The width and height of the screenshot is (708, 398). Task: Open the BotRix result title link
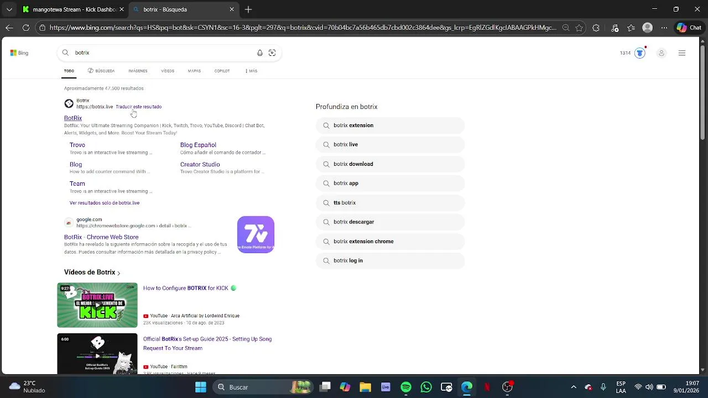(x=73, y=118)
